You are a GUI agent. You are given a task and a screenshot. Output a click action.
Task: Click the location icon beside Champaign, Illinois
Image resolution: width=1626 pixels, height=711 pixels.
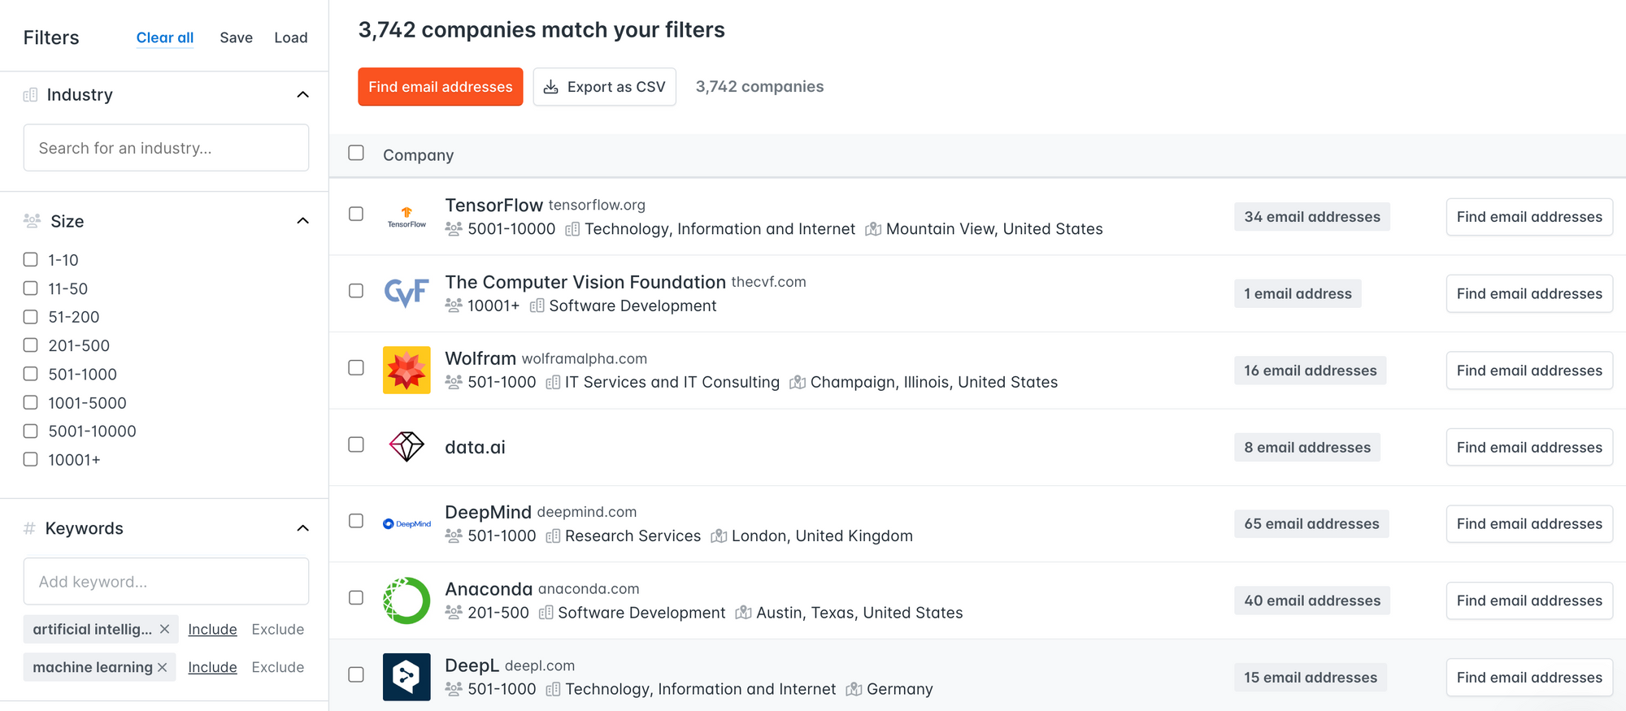coord(798,383)
